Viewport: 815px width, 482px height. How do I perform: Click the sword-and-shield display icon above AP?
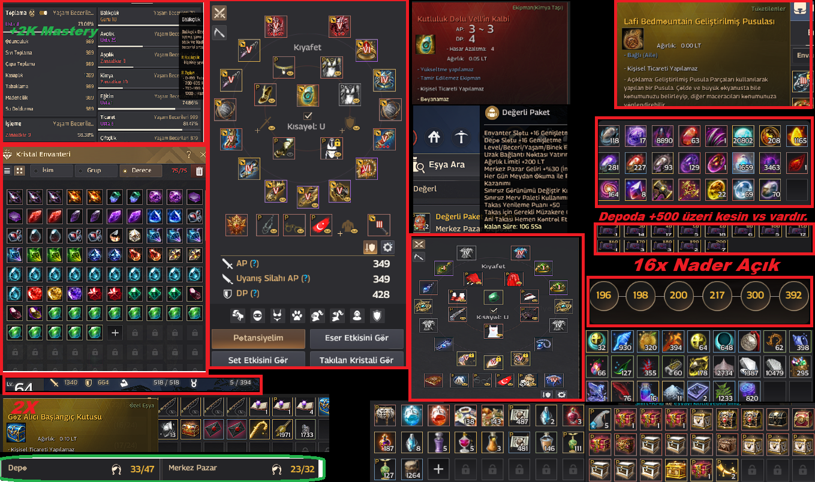pos(370,247)
